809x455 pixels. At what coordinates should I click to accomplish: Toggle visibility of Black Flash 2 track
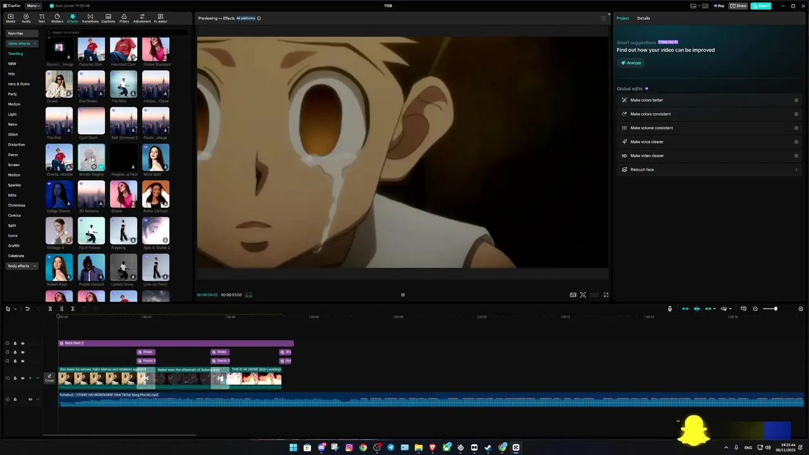click(23, 343)
